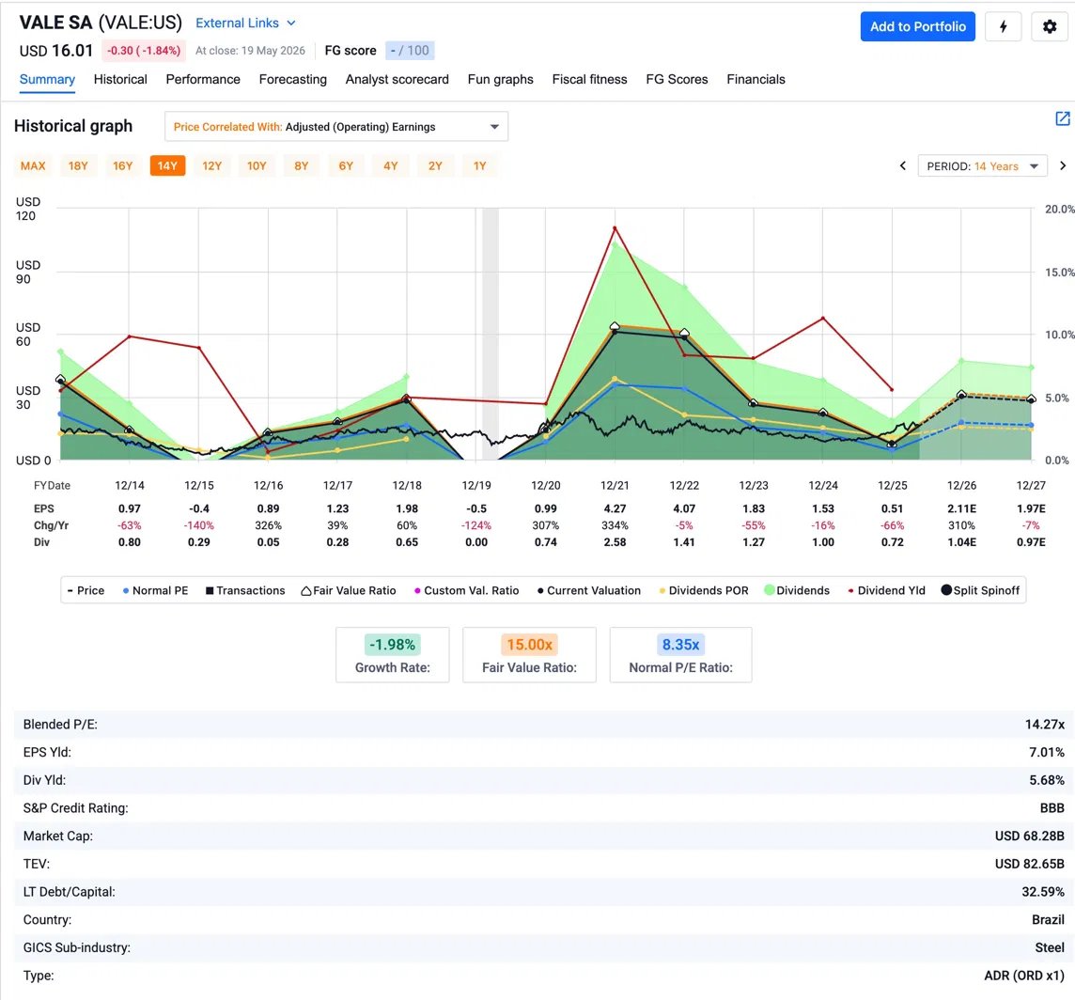The image size is (1075, 1000).
Task: Click the 12/21 dividend value 2.58
Action: tap(615, 542)
